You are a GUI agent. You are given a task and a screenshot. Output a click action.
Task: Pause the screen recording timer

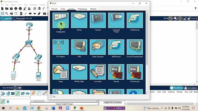(108, 108)
